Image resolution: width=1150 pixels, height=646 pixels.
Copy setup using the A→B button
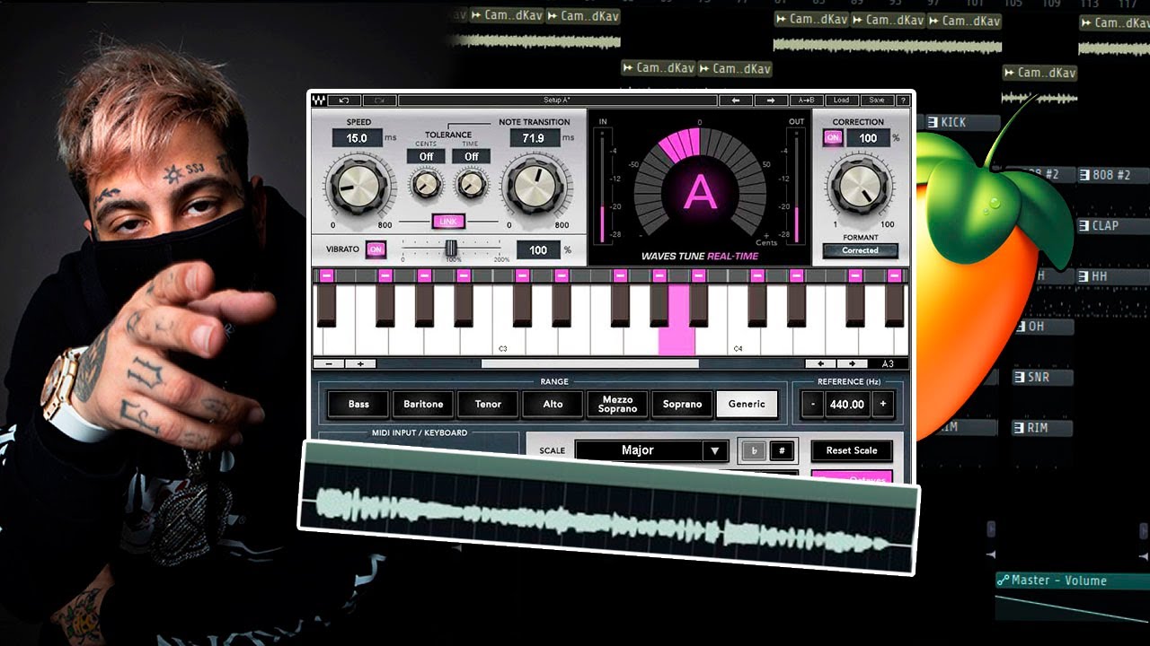[806, 100]
